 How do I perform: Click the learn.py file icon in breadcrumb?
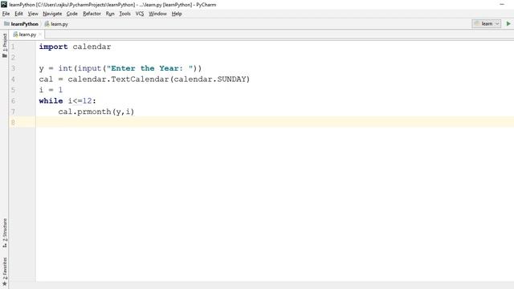[x=47, y=23]
